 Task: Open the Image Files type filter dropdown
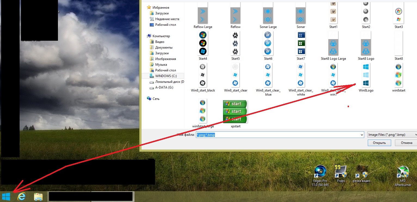click(392, 135)
